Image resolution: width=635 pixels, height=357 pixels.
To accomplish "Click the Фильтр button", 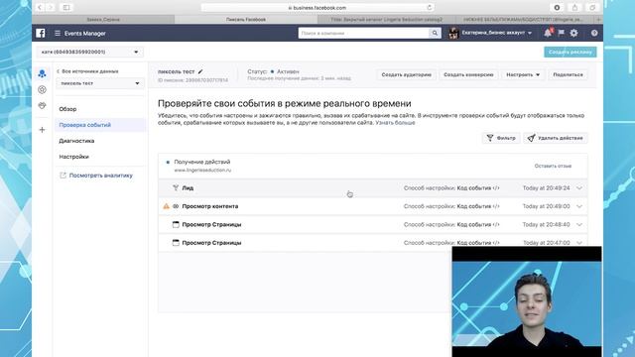I will [x=501, y=138].
